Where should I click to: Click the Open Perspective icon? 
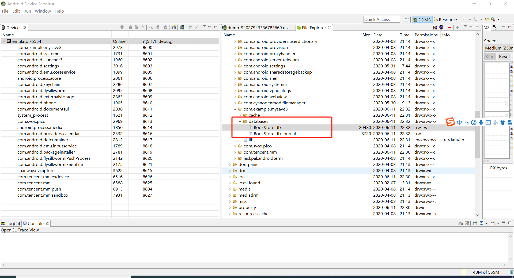pos(407,20)
